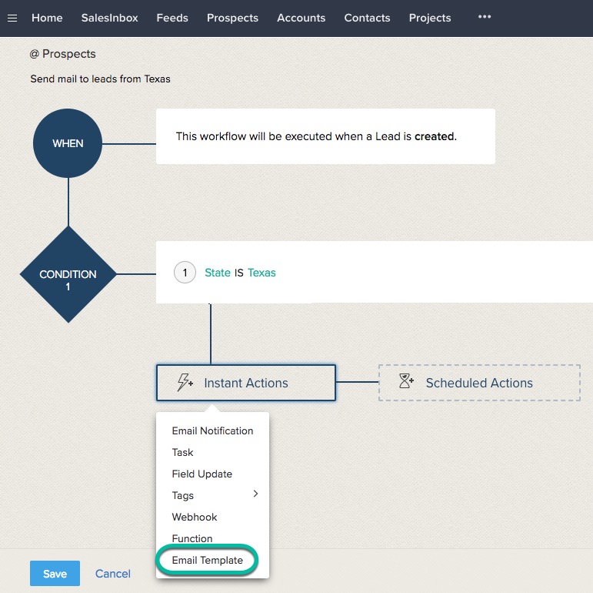This screenshot has height=593, width=593.
Task: Choose Field Update action
Action: [x=202, y=474]
